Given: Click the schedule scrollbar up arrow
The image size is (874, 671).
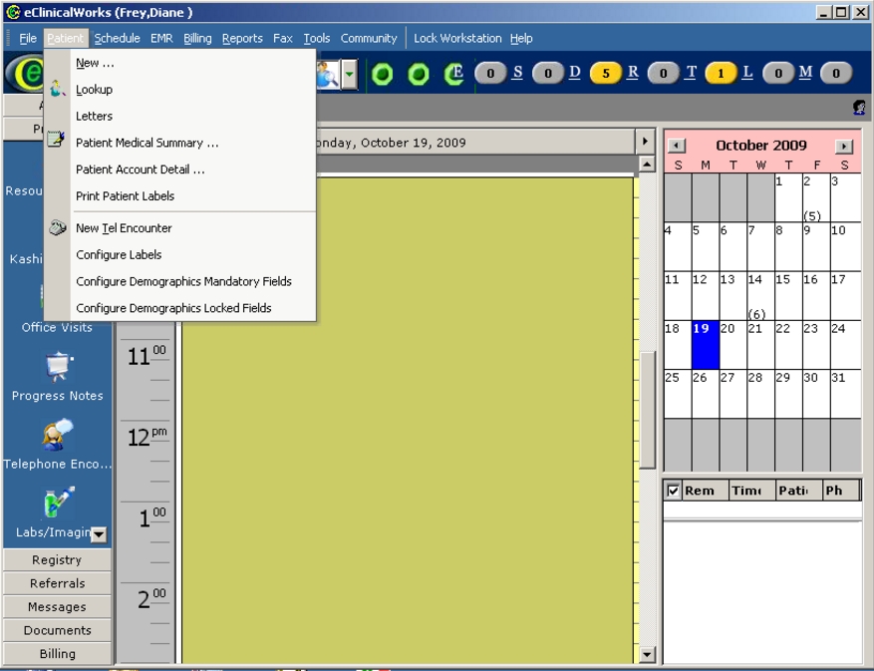Looking at the screenshot, I should click(647, 164).
